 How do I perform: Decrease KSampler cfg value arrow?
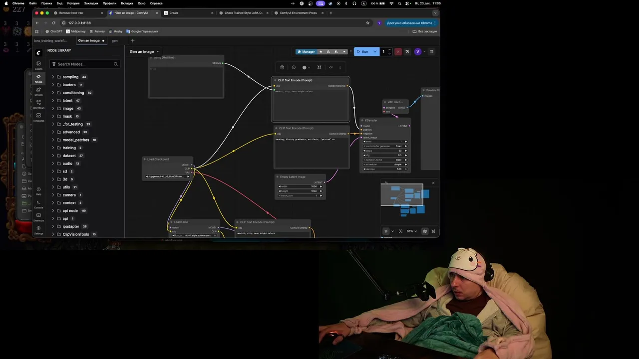pyautogui.click(x=364, y=155)
